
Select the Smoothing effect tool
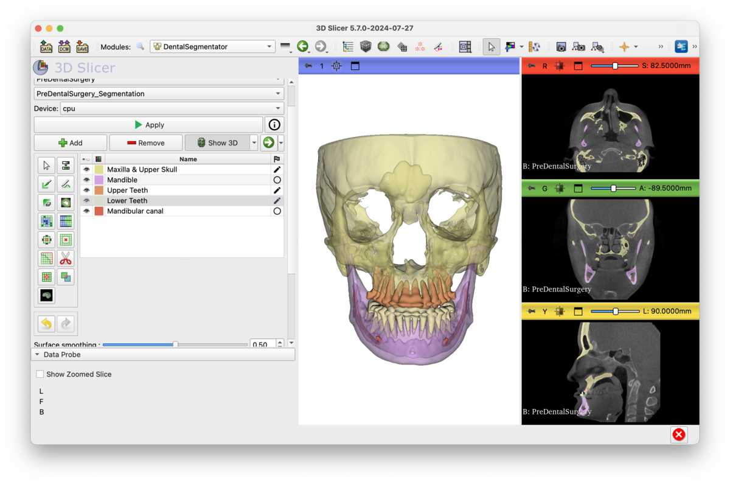(x=46, y=259)
